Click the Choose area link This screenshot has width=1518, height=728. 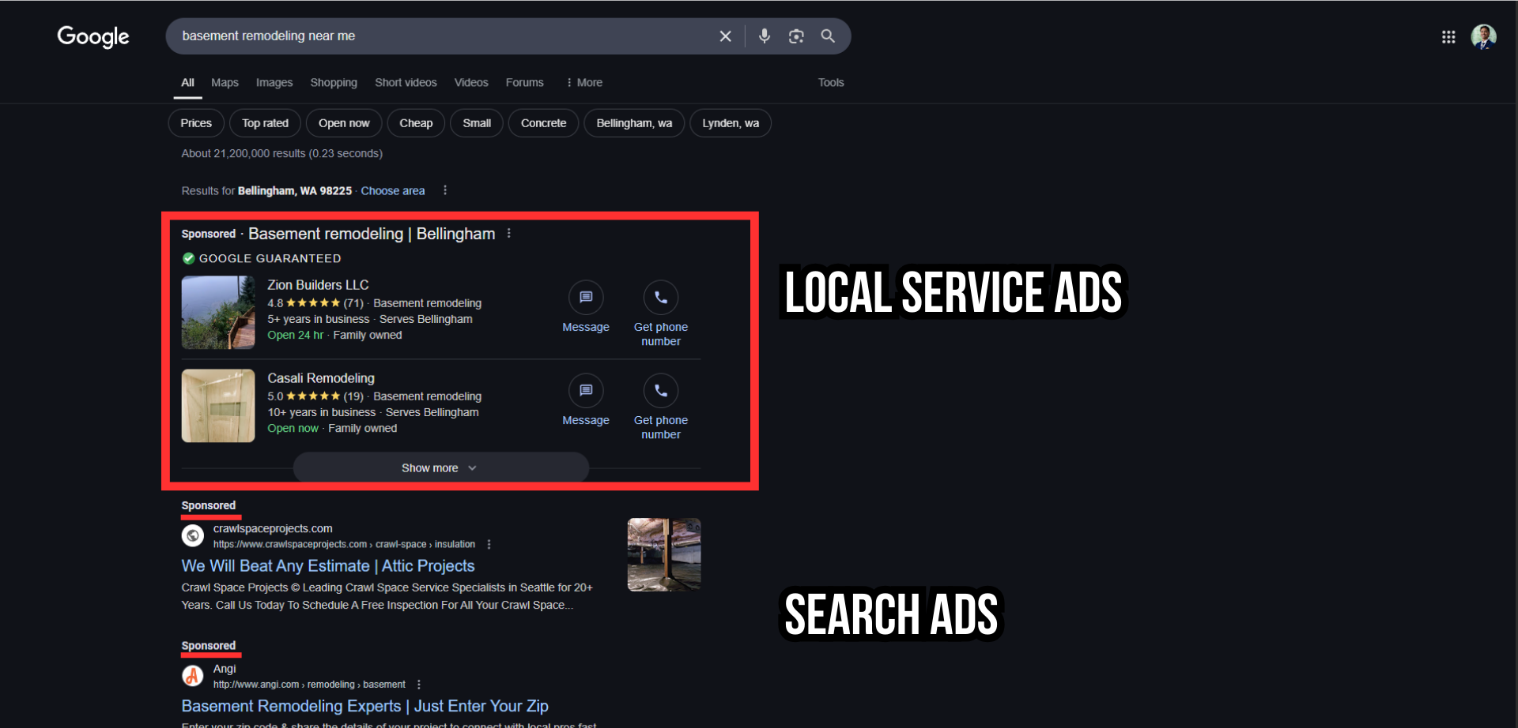click(x=393, y=191)
